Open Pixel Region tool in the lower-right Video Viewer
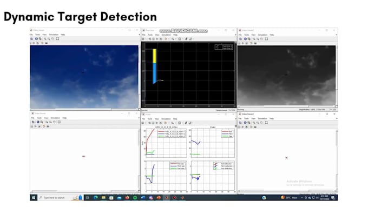 pyautogui.click(x=249, y=123)
